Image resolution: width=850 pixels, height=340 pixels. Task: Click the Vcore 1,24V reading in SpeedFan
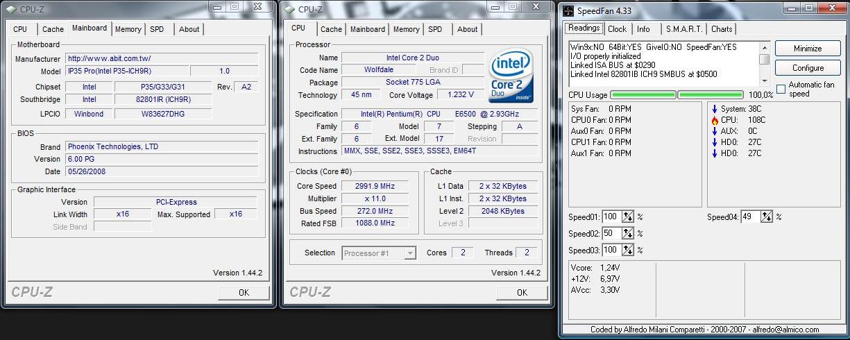tap(595, 267)
